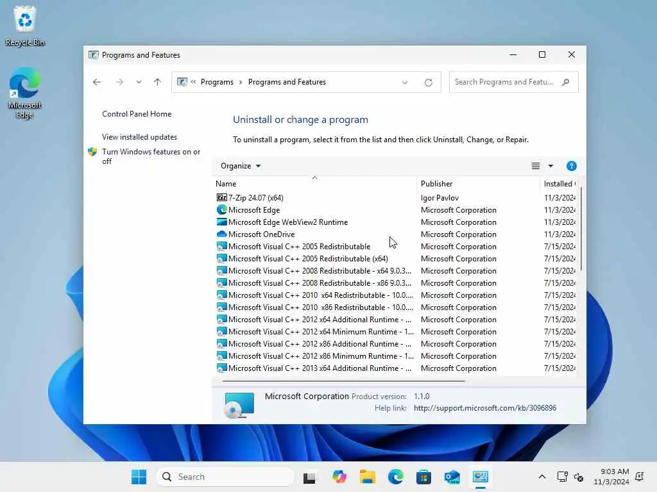The image size is (657, 492).
Task: Click Programs in the address breadcrumb
Action: click(217, 82)
